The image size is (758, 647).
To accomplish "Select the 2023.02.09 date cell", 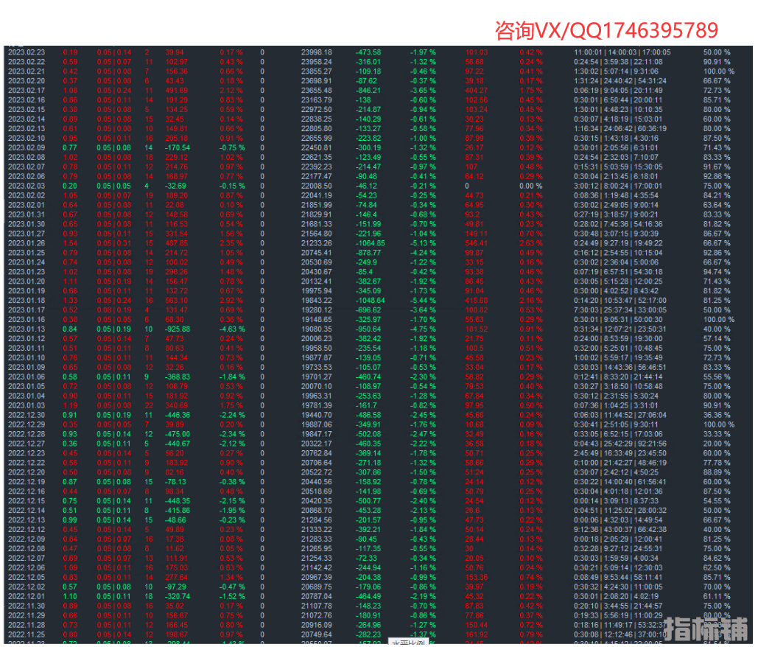I will tap(27, 147).
